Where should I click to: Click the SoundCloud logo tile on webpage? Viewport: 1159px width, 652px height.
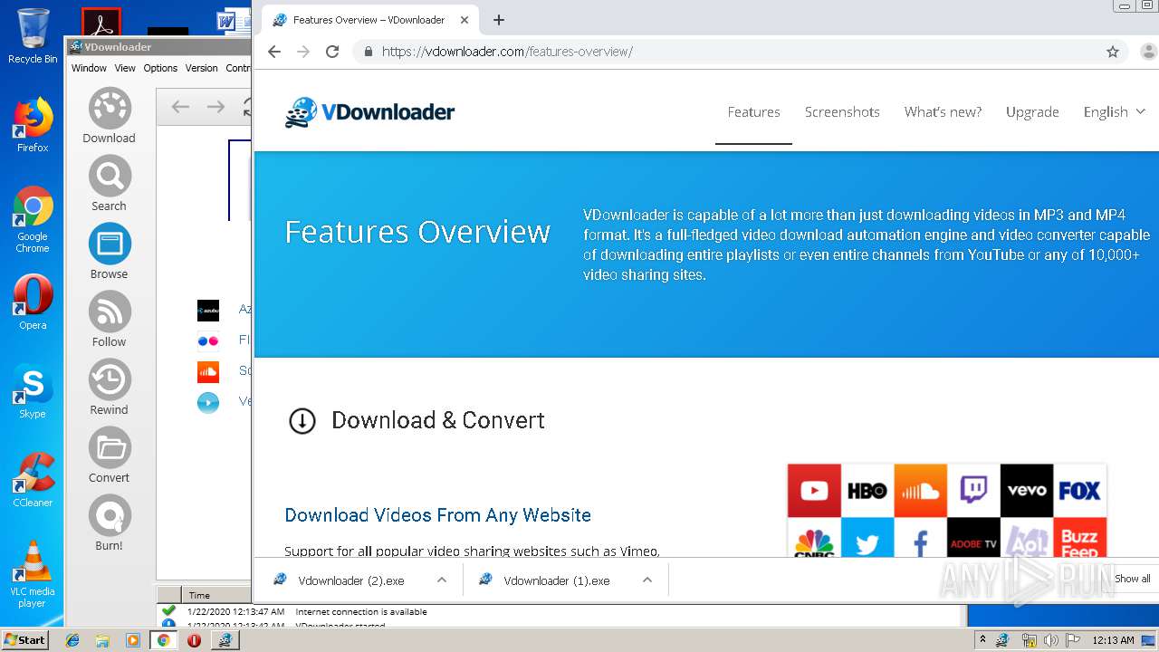[x=920, y=491]
